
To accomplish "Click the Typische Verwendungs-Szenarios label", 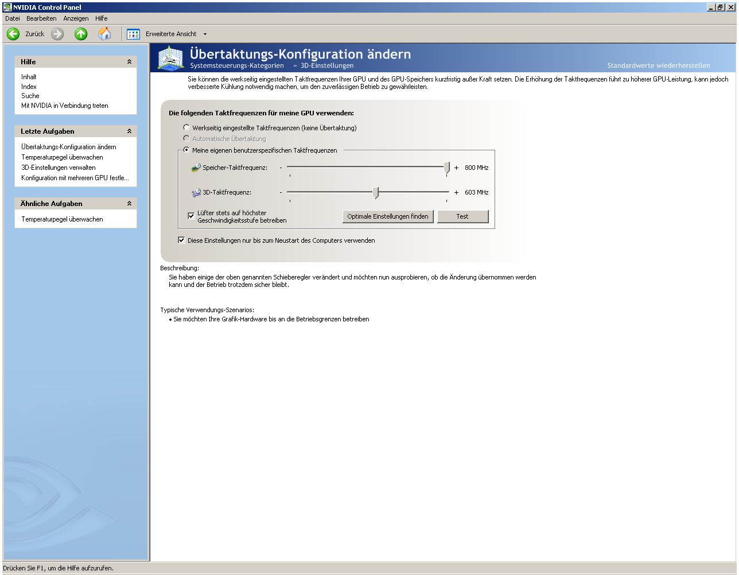I will click(x=207, y=310).
